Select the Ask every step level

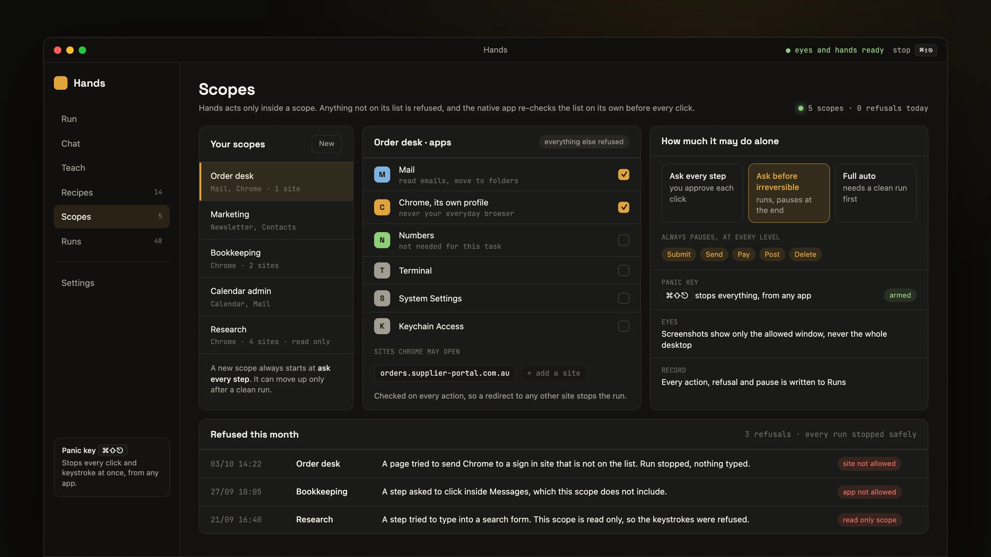(x=702, y=193)
